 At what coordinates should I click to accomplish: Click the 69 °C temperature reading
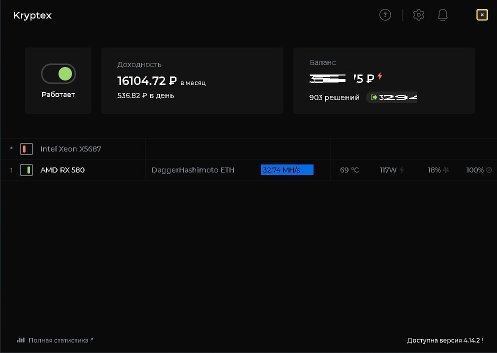[x=349, y=170]
